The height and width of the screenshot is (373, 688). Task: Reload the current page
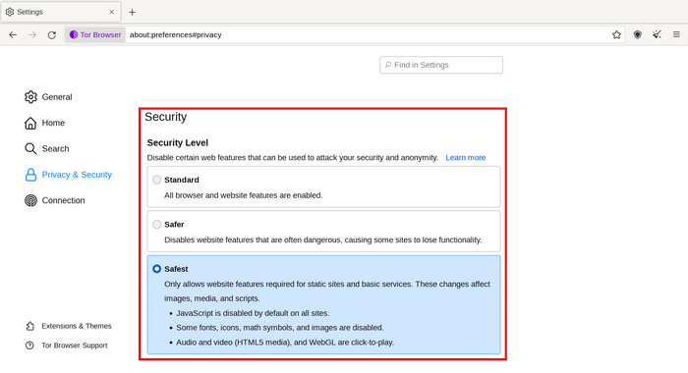click(x=52, y=34)
